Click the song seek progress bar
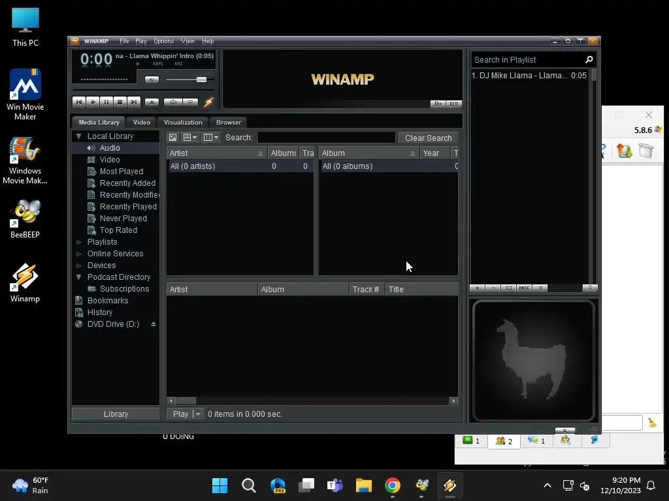 pos(143,90)
